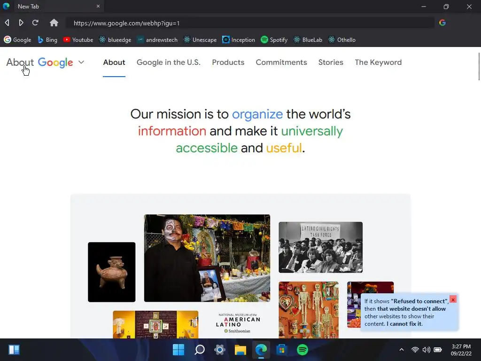
Task: Select the About navigation tab
Action: (x=114, y=63)
